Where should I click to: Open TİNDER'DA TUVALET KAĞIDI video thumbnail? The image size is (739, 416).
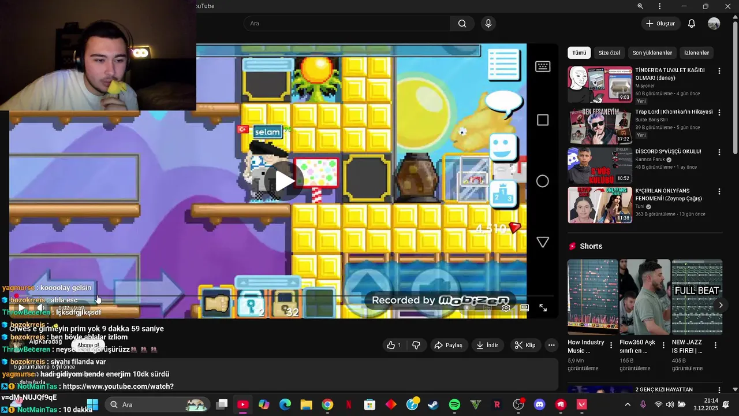600,84
